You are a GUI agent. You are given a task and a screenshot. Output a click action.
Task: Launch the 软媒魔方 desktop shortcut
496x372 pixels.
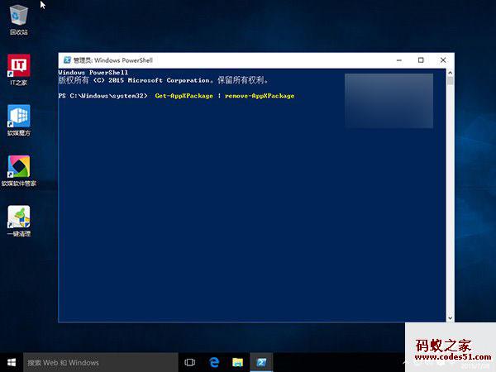pyautogui.click(x=18, y=116)
